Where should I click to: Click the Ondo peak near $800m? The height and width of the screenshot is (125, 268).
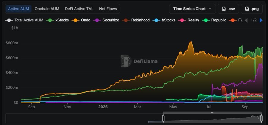(191, 42)
